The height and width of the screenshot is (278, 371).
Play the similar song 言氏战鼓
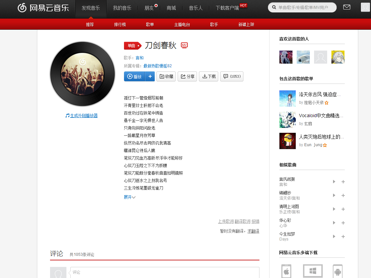[x=334, y=182]
